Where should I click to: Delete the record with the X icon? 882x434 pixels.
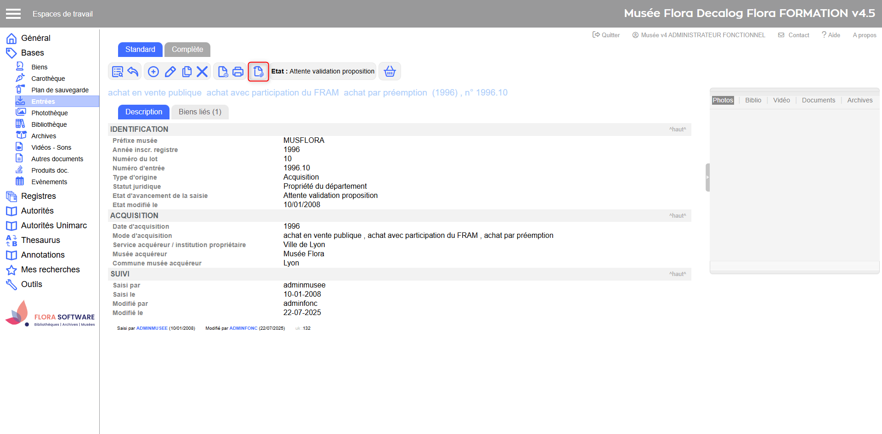point(202,72)
